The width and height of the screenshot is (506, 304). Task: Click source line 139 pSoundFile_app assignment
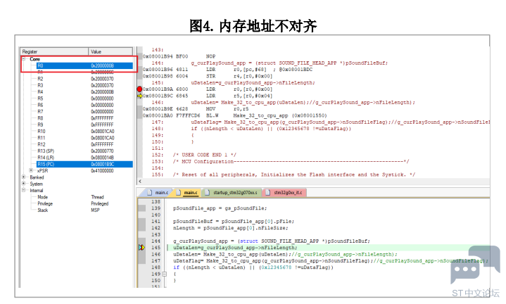[x=220, y=208]
